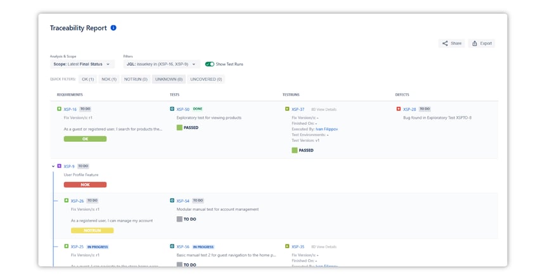
Task: Click the TO DO badge on XSP-16
Action: point(85,109)
